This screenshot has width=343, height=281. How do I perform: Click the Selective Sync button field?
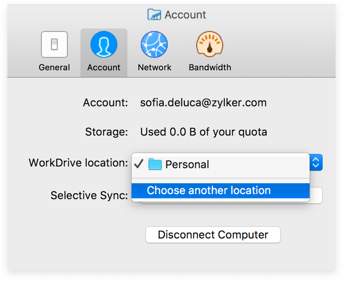click(x=316, y=196)
